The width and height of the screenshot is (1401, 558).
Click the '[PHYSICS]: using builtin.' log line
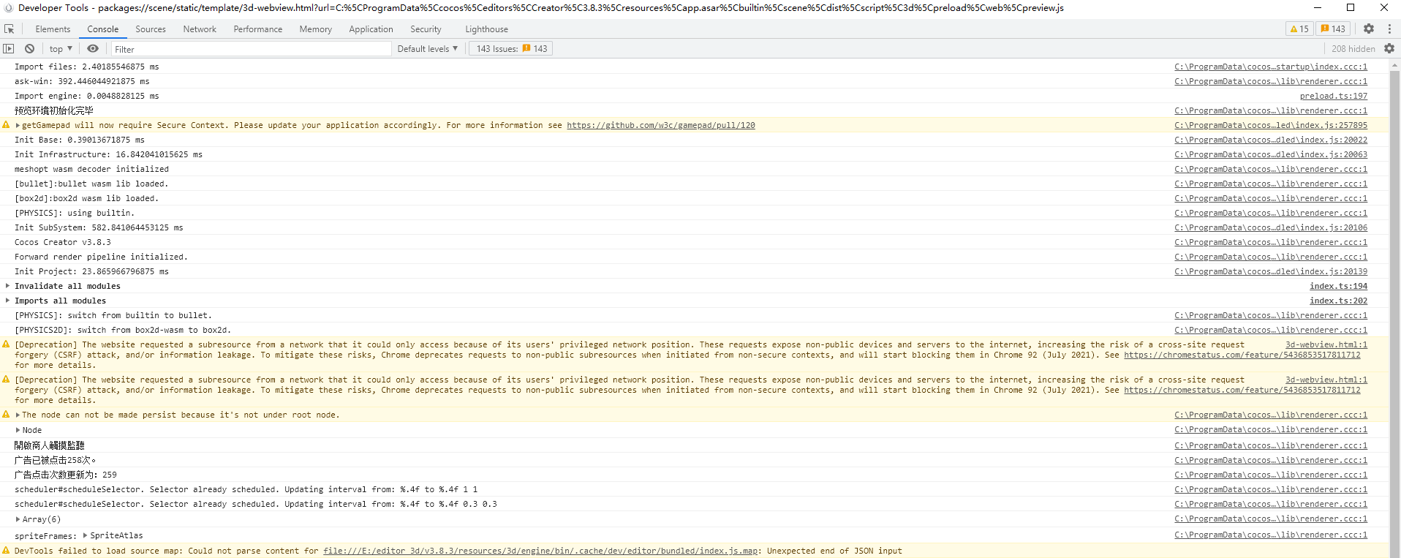75,213
